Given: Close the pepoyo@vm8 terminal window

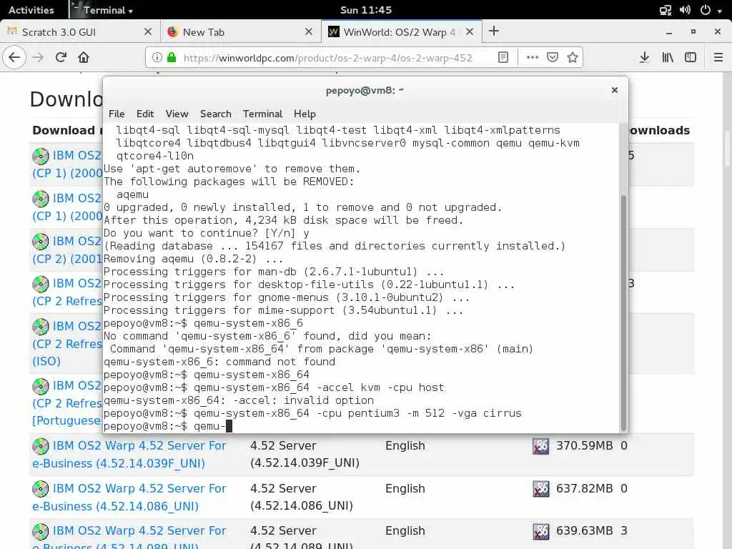Looking at the screenshot, I should 615,90.
